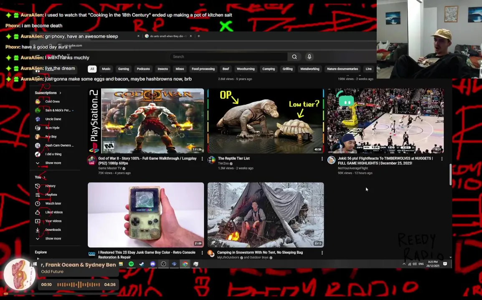
Task: Select the All filter chip
Action: click(92, 69)
